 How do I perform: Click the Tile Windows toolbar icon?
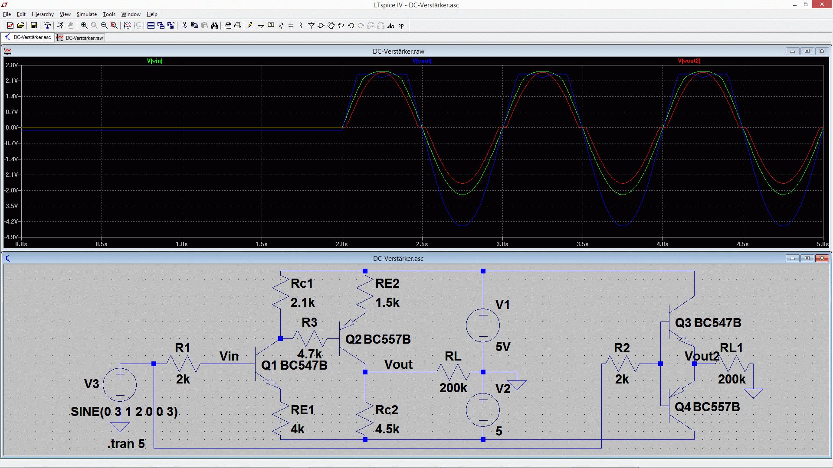tap(151, 26)
